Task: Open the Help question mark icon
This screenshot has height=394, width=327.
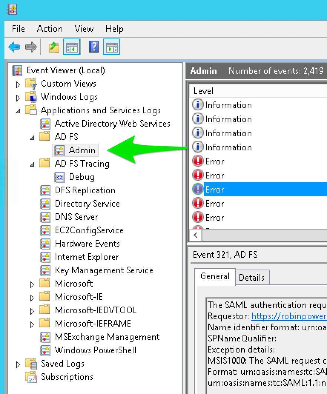Action: tap(93, 47)
